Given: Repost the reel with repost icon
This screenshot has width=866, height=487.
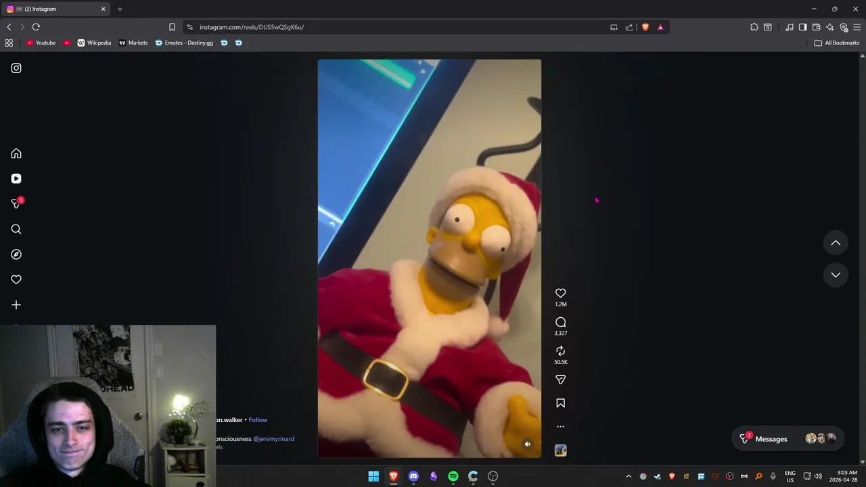Looking at the screenshot, I should pos(560,350).
